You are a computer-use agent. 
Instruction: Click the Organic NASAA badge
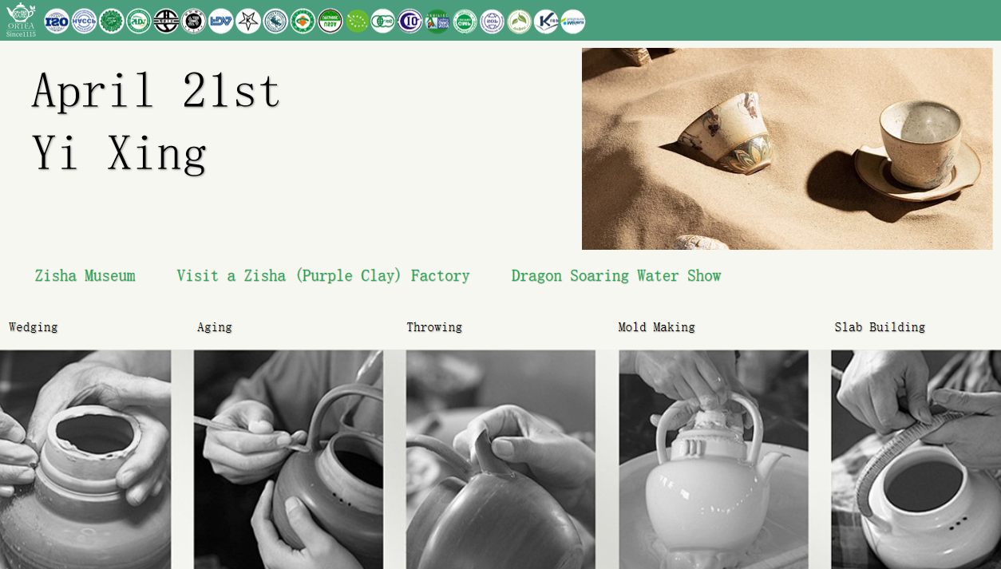(x=330, y=21)
